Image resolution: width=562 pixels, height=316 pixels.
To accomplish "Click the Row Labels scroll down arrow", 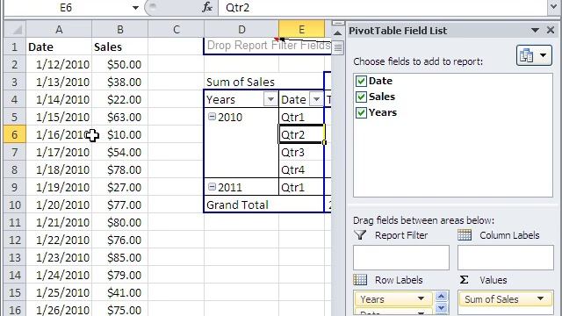I will [x=441, y=308].
